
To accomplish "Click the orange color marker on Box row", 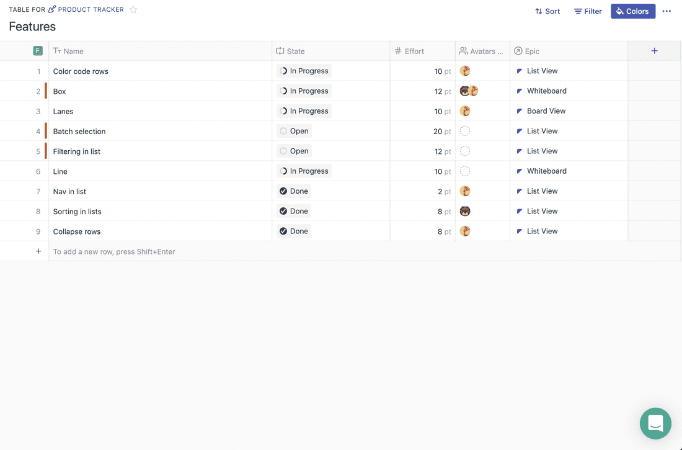I will click(x=46, y=91).
